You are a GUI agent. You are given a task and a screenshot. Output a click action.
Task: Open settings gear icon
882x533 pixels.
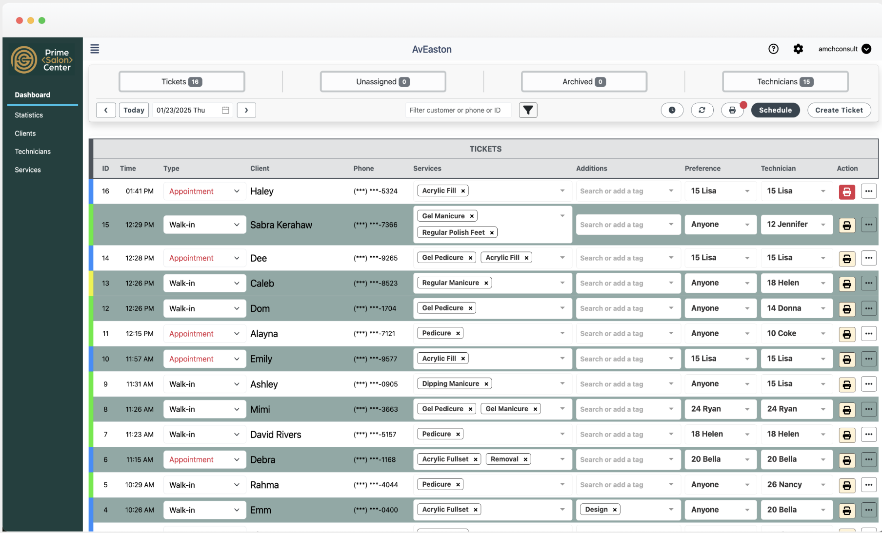[x=798, y=49]
